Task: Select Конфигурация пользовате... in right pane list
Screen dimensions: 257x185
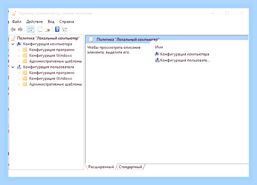Action: pos(185,60)
